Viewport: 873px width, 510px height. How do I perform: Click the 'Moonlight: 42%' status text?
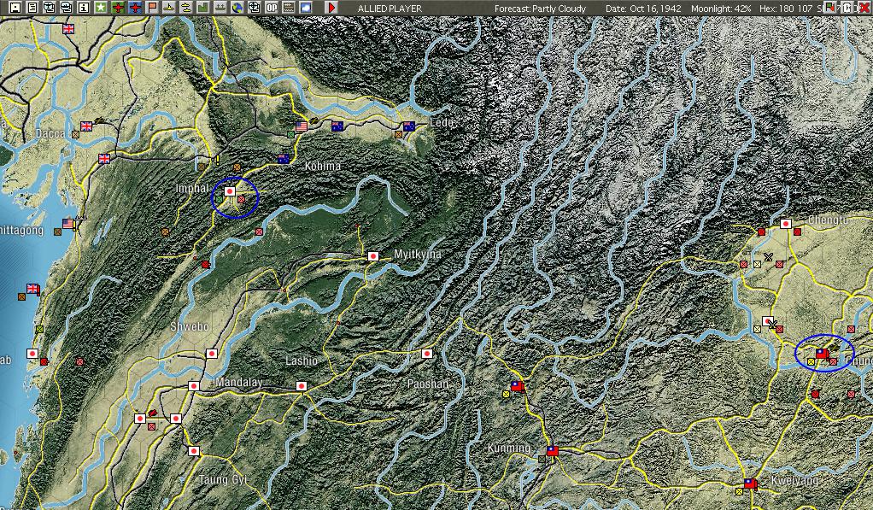coord(721,9)
